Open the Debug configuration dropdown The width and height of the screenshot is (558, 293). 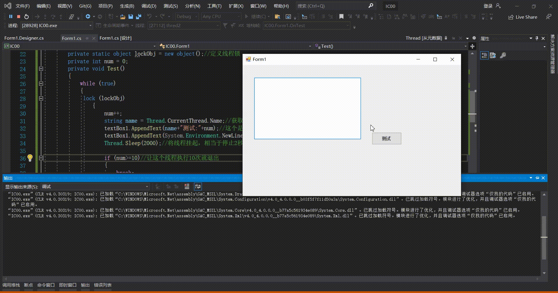click(187, 17)
